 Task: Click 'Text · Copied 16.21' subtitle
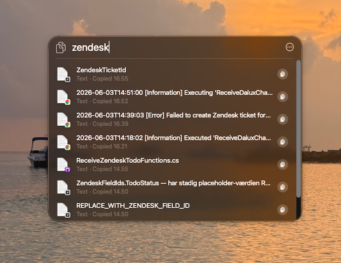coord(102,146)
